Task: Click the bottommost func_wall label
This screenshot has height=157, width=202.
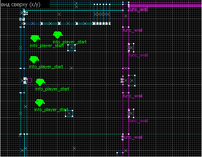Action: point(132,137)
